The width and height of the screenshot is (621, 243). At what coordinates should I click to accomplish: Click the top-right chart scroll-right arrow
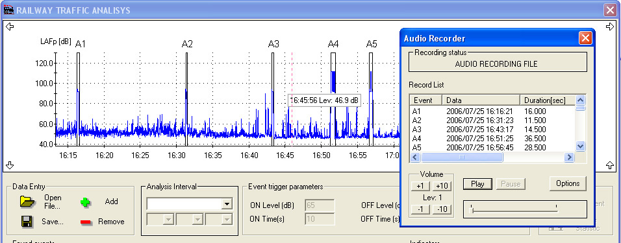(x=610, y=27)
